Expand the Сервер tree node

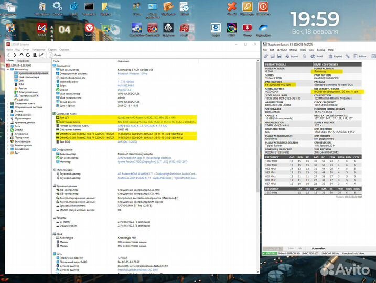pos(8,111)
